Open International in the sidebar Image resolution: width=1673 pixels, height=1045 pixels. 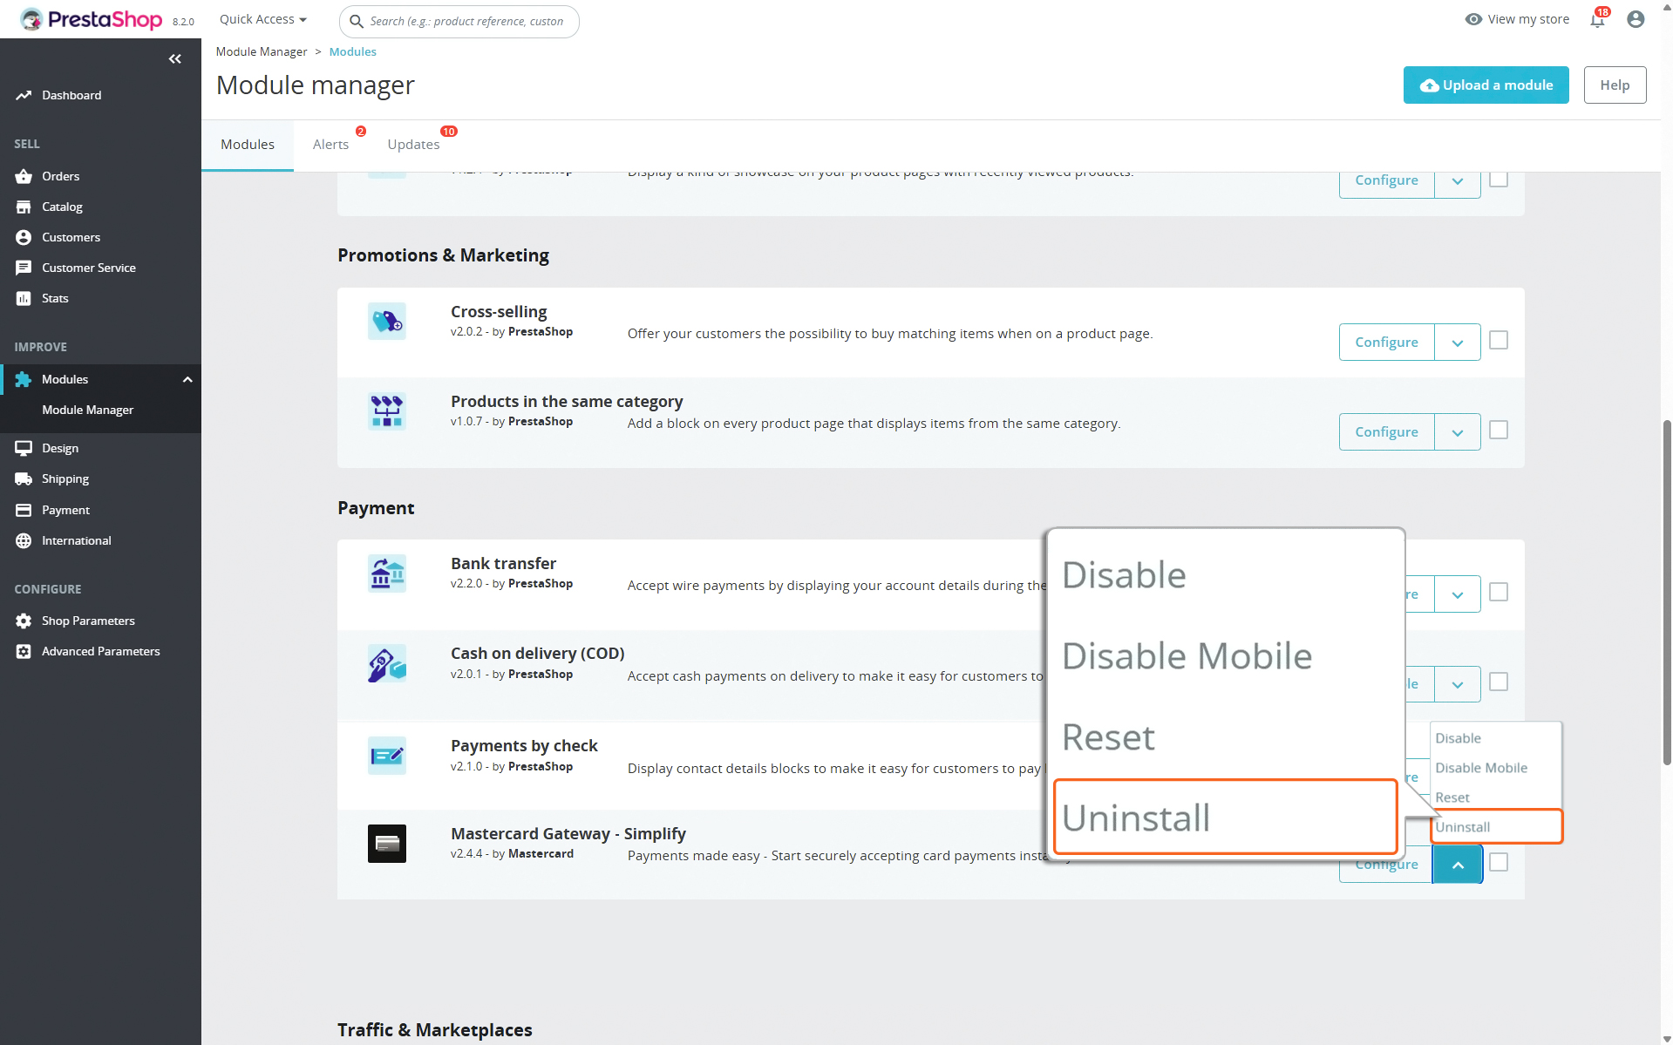(x=76, y=540)
